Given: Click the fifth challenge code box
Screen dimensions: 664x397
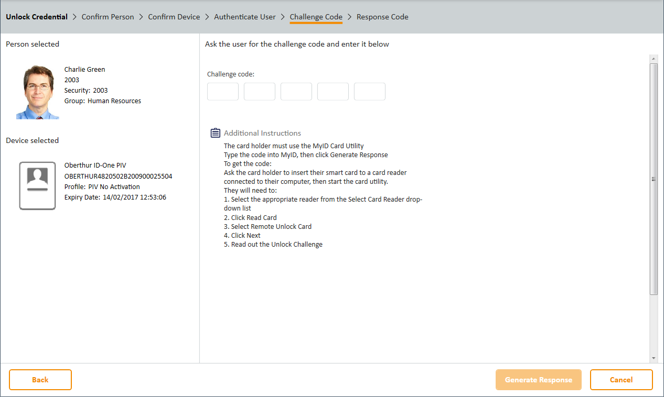Looking at the screenshot, I should point(370,92).
